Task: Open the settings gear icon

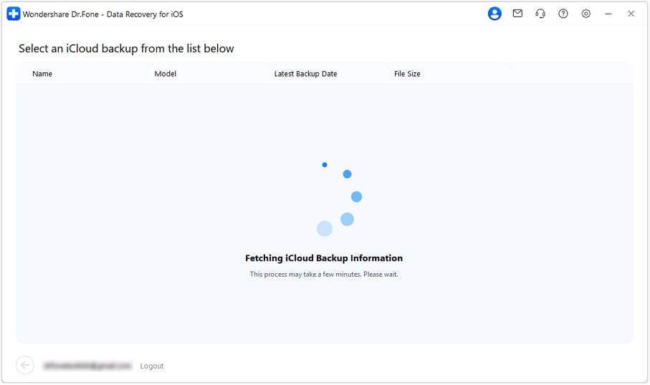Action: point(586,14)
